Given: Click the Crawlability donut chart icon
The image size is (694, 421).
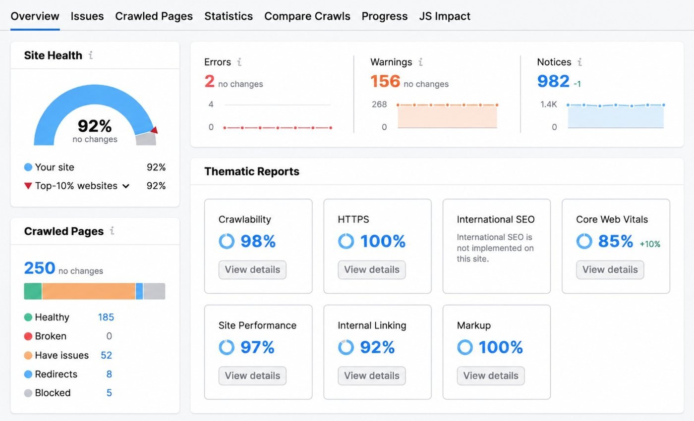Looking at the screenshot, I should click(x=227, y=241).
